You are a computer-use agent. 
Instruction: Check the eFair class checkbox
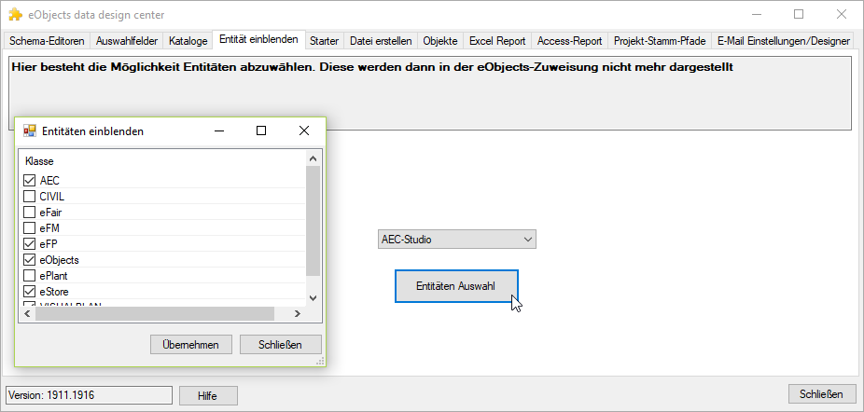(x=29, y=213)
